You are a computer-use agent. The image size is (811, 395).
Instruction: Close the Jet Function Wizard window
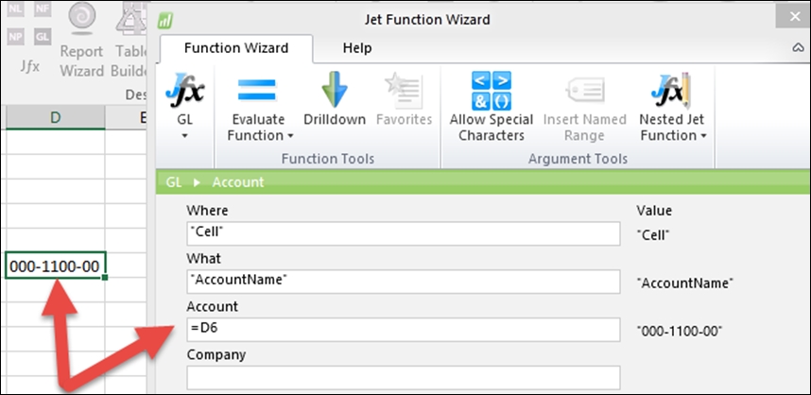(x=794, y=17)
